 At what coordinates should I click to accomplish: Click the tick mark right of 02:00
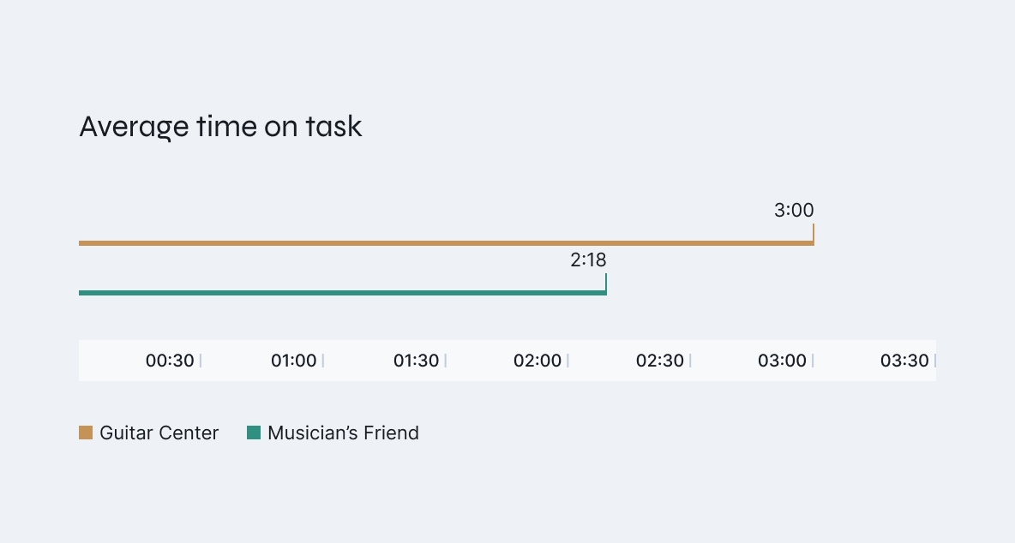pos(568,361)
